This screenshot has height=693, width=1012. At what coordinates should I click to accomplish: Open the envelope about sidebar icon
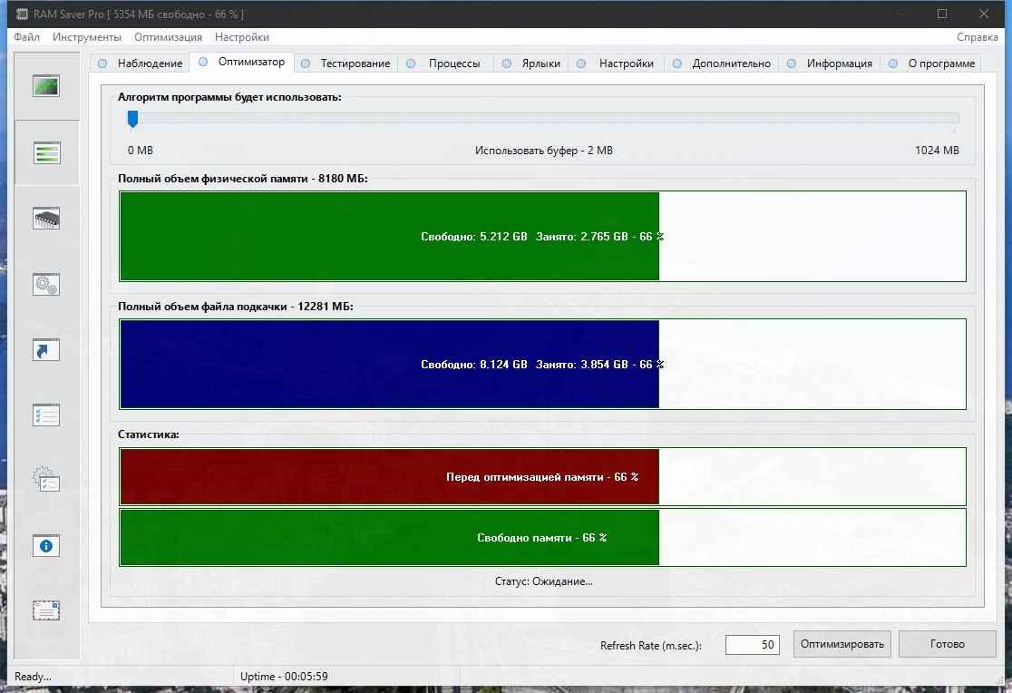pyautogui.click(x=46, y=610)
